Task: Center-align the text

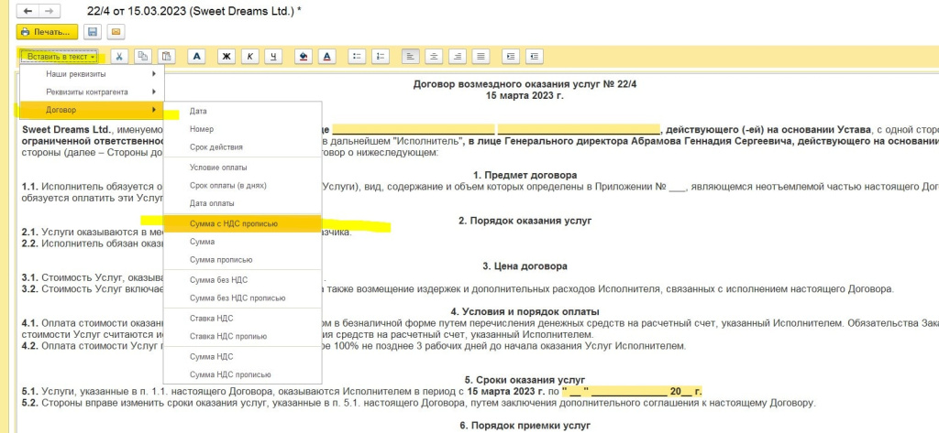Action: pyautogui.click(x=434, y=56)
